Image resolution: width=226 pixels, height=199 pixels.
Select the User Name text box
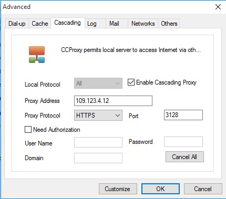(x=98, y=142)
